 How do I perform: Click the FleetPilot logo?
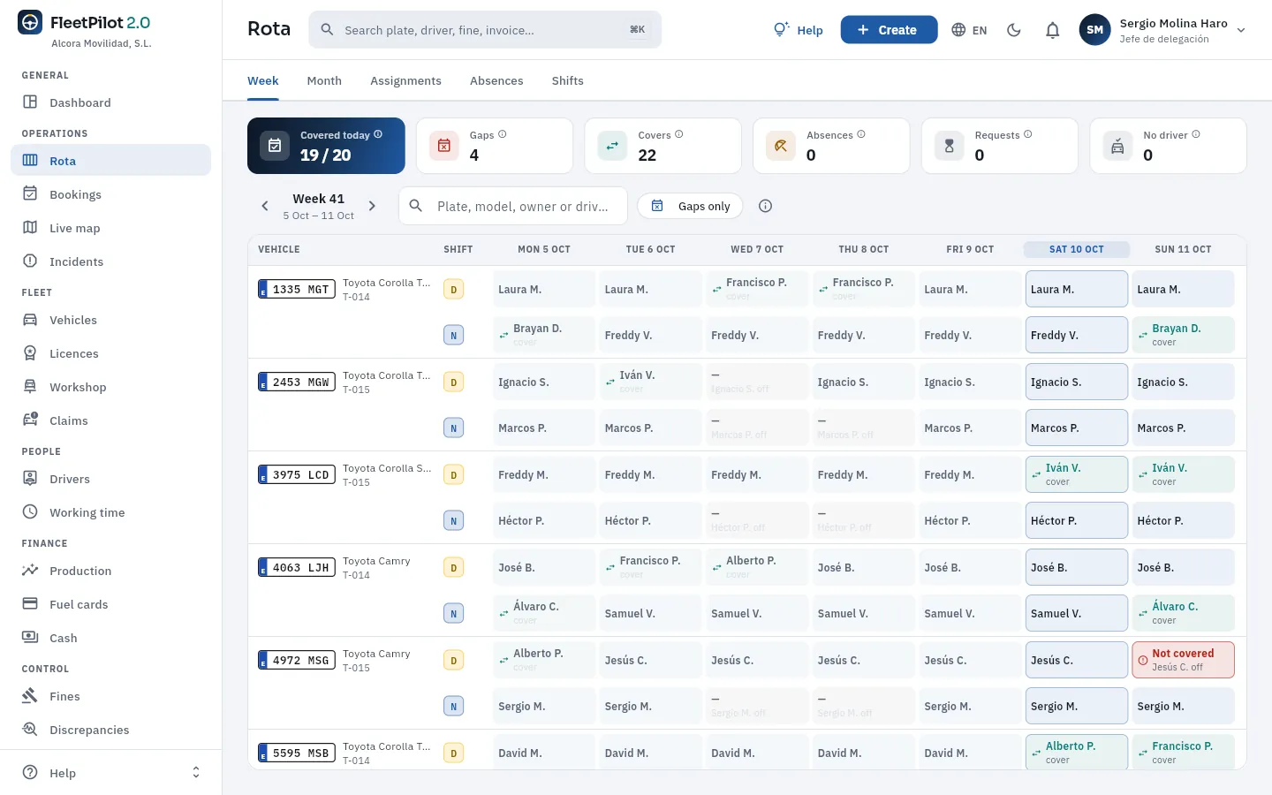(x=30, y=23)
